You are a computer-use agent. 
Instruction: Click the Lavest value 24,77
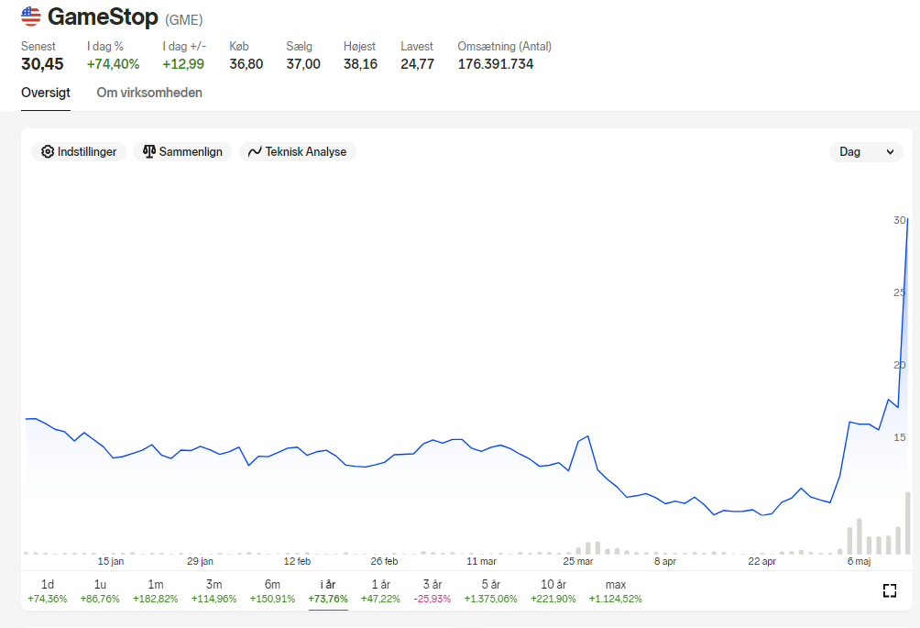[417, 64]
